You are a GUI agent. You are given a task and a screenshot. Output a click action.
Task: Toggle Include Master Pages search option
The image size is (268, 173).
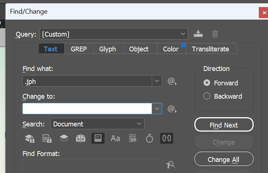[x=80, y=138]
